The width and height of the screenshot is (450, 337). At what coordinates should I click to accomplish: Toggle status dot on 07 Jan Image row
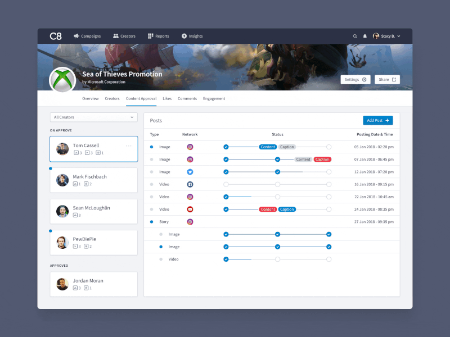tap(151, 160)
